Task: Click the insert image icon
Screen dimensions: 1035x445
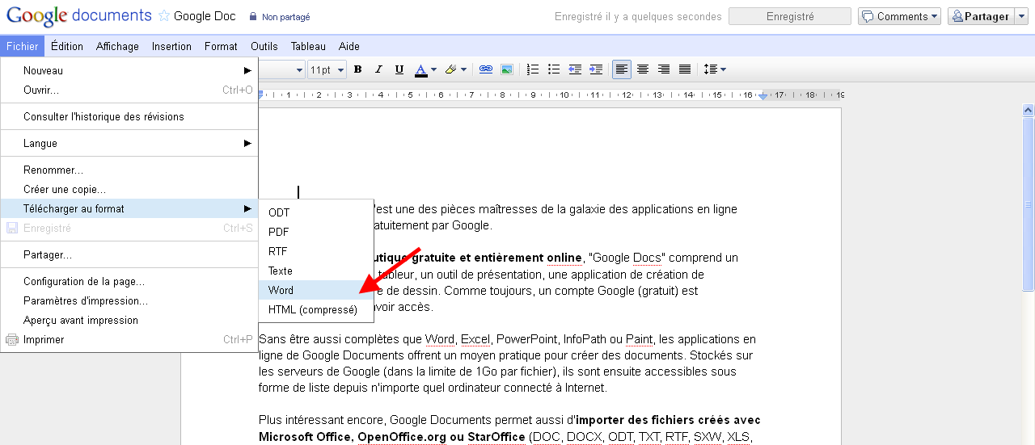Action: pos(507,69)
